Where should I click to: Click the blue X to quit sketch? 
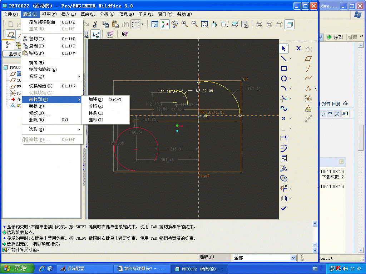(298, 48)
